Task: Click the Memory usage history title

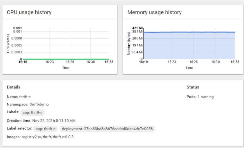Action: pyautogui.click(x=154, y=13)
